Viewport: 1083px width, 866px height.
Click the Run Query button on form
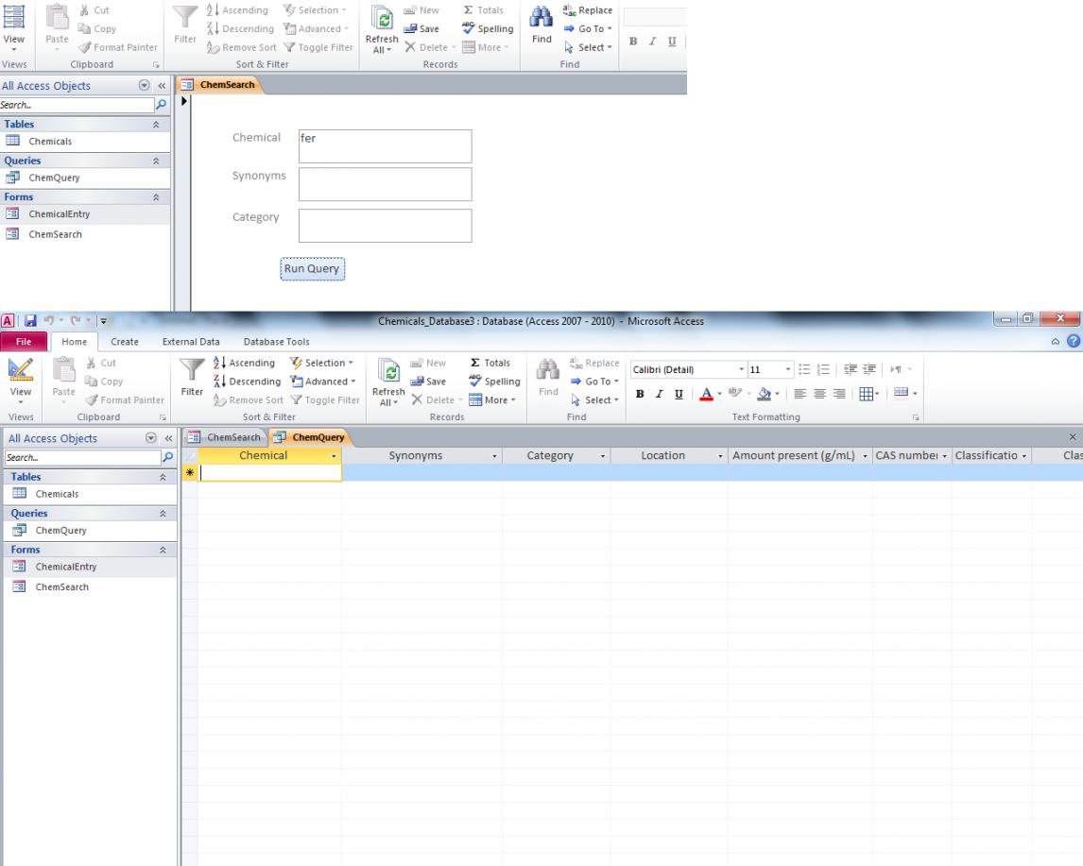(x=312, y=269)
